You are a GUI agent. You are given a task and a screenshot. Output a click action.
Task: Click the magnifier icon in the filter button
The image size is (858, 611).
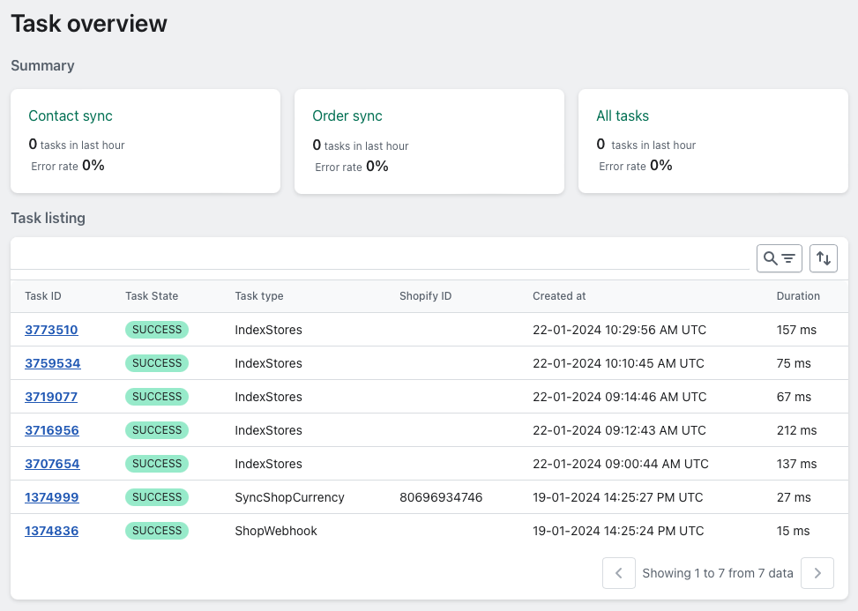(x=772, y=257)
